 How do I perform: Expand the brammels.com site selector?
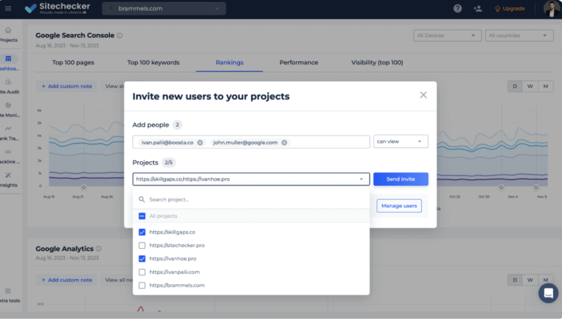(x=164, y=8)
